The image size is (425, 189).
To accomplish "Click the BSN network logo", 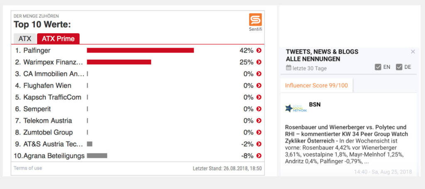I will (296, 108).
